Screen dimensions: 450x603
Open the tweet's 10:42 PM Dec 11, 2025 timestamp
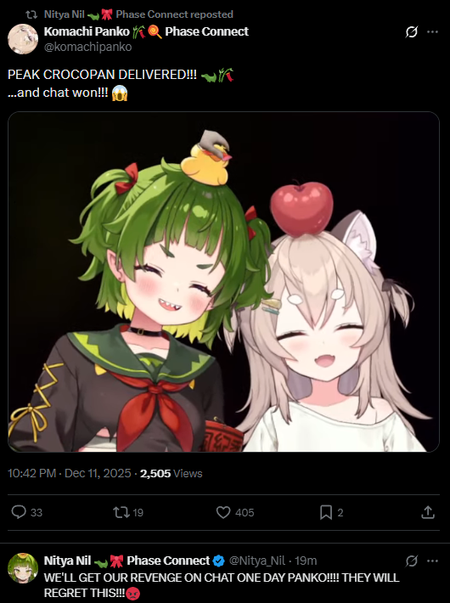[x=70, y=473]
